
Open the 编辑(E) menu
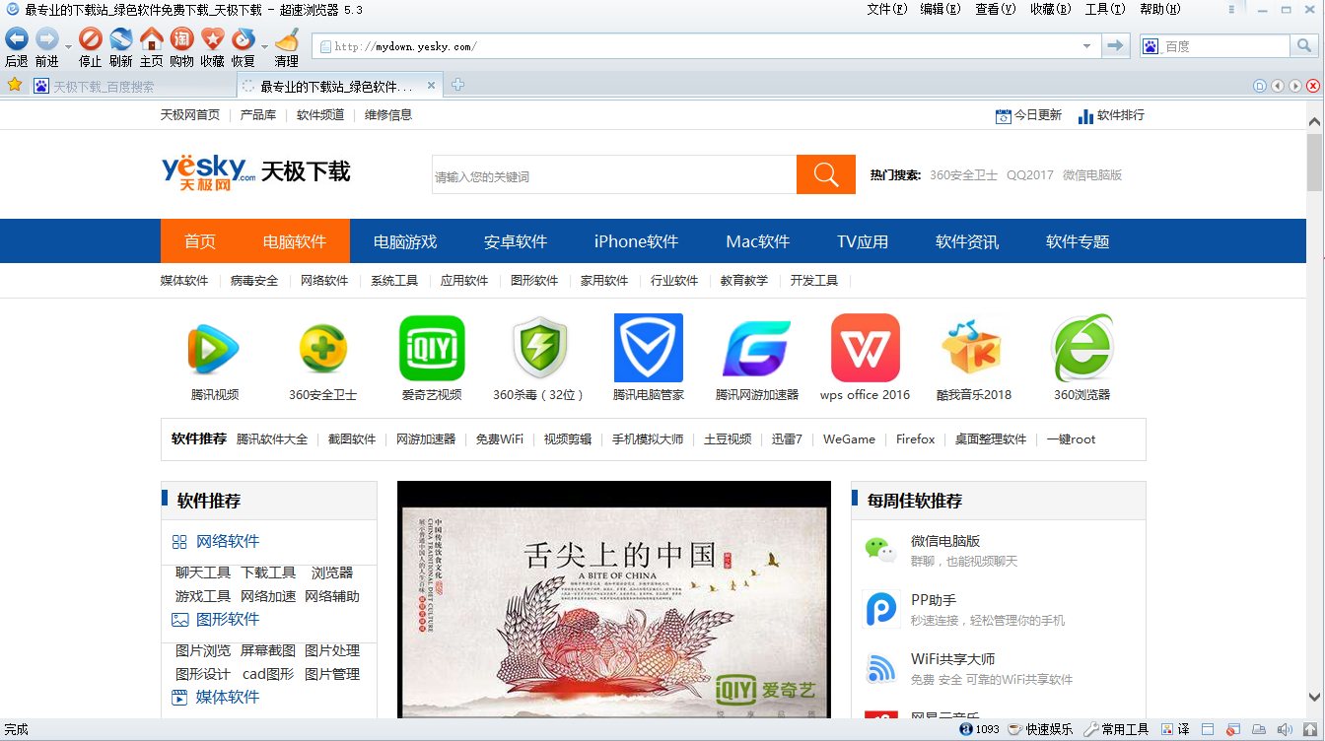[x=941, y=9]
